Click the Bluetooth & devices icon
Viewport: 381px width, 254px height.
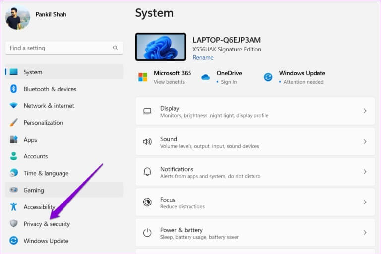(x=14, y=89)
